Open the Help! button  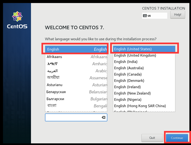(x=178, y=15)
